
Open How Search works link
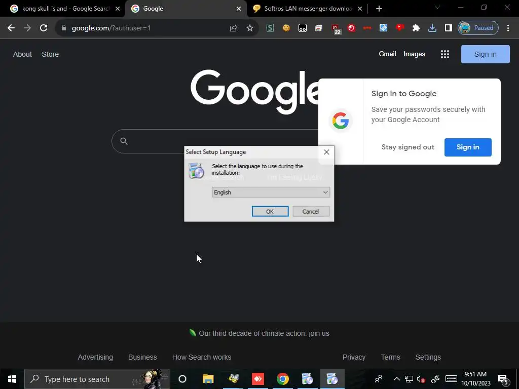coord(202,357)
